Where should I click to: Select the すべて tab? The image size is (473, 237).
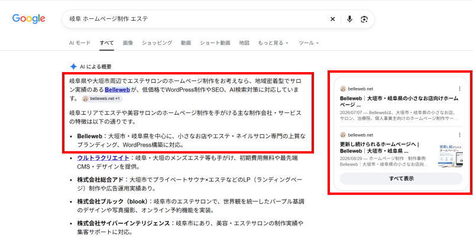(107, 43)
